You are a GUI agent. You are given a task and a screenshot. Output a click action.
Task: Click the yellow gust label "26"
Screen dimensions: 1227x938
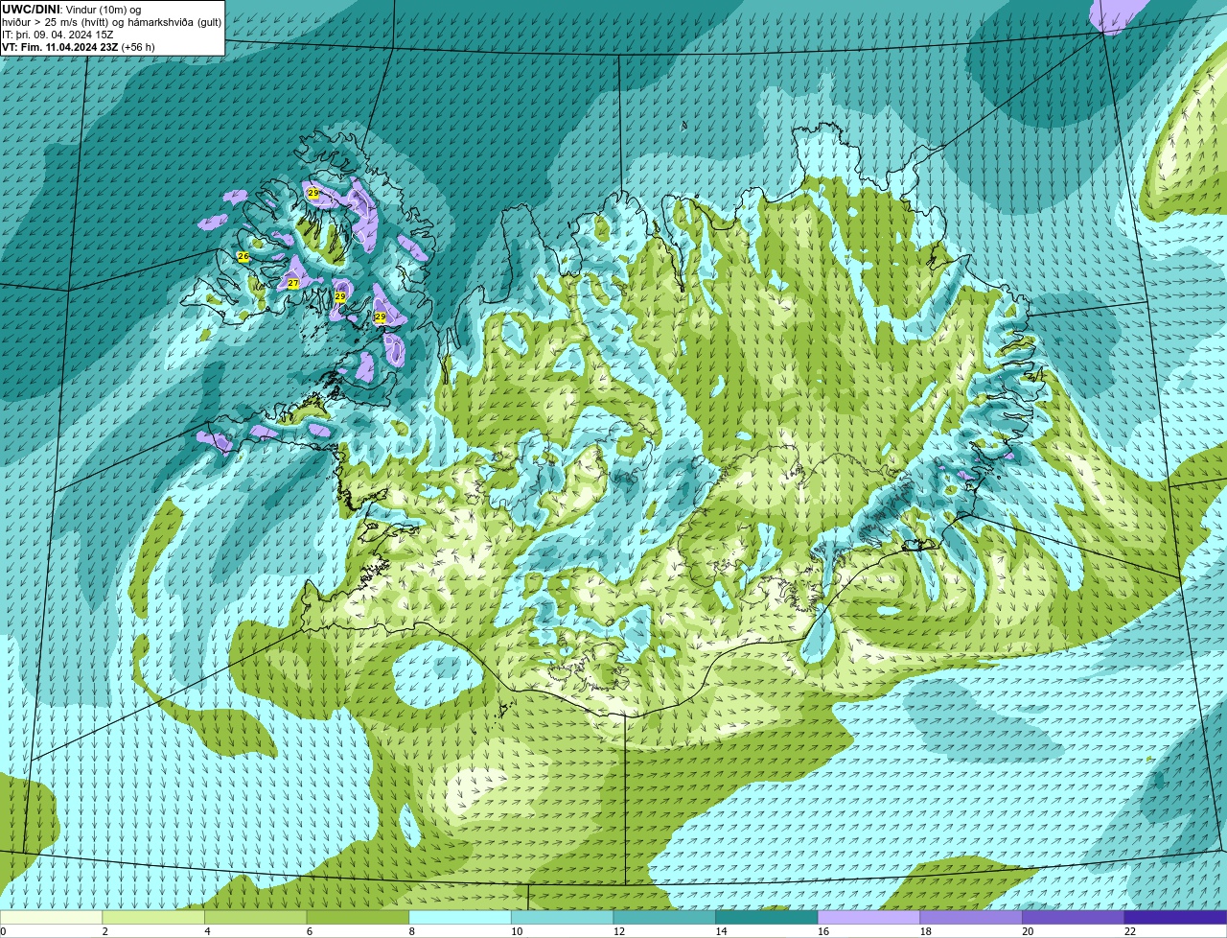[243, 257]
